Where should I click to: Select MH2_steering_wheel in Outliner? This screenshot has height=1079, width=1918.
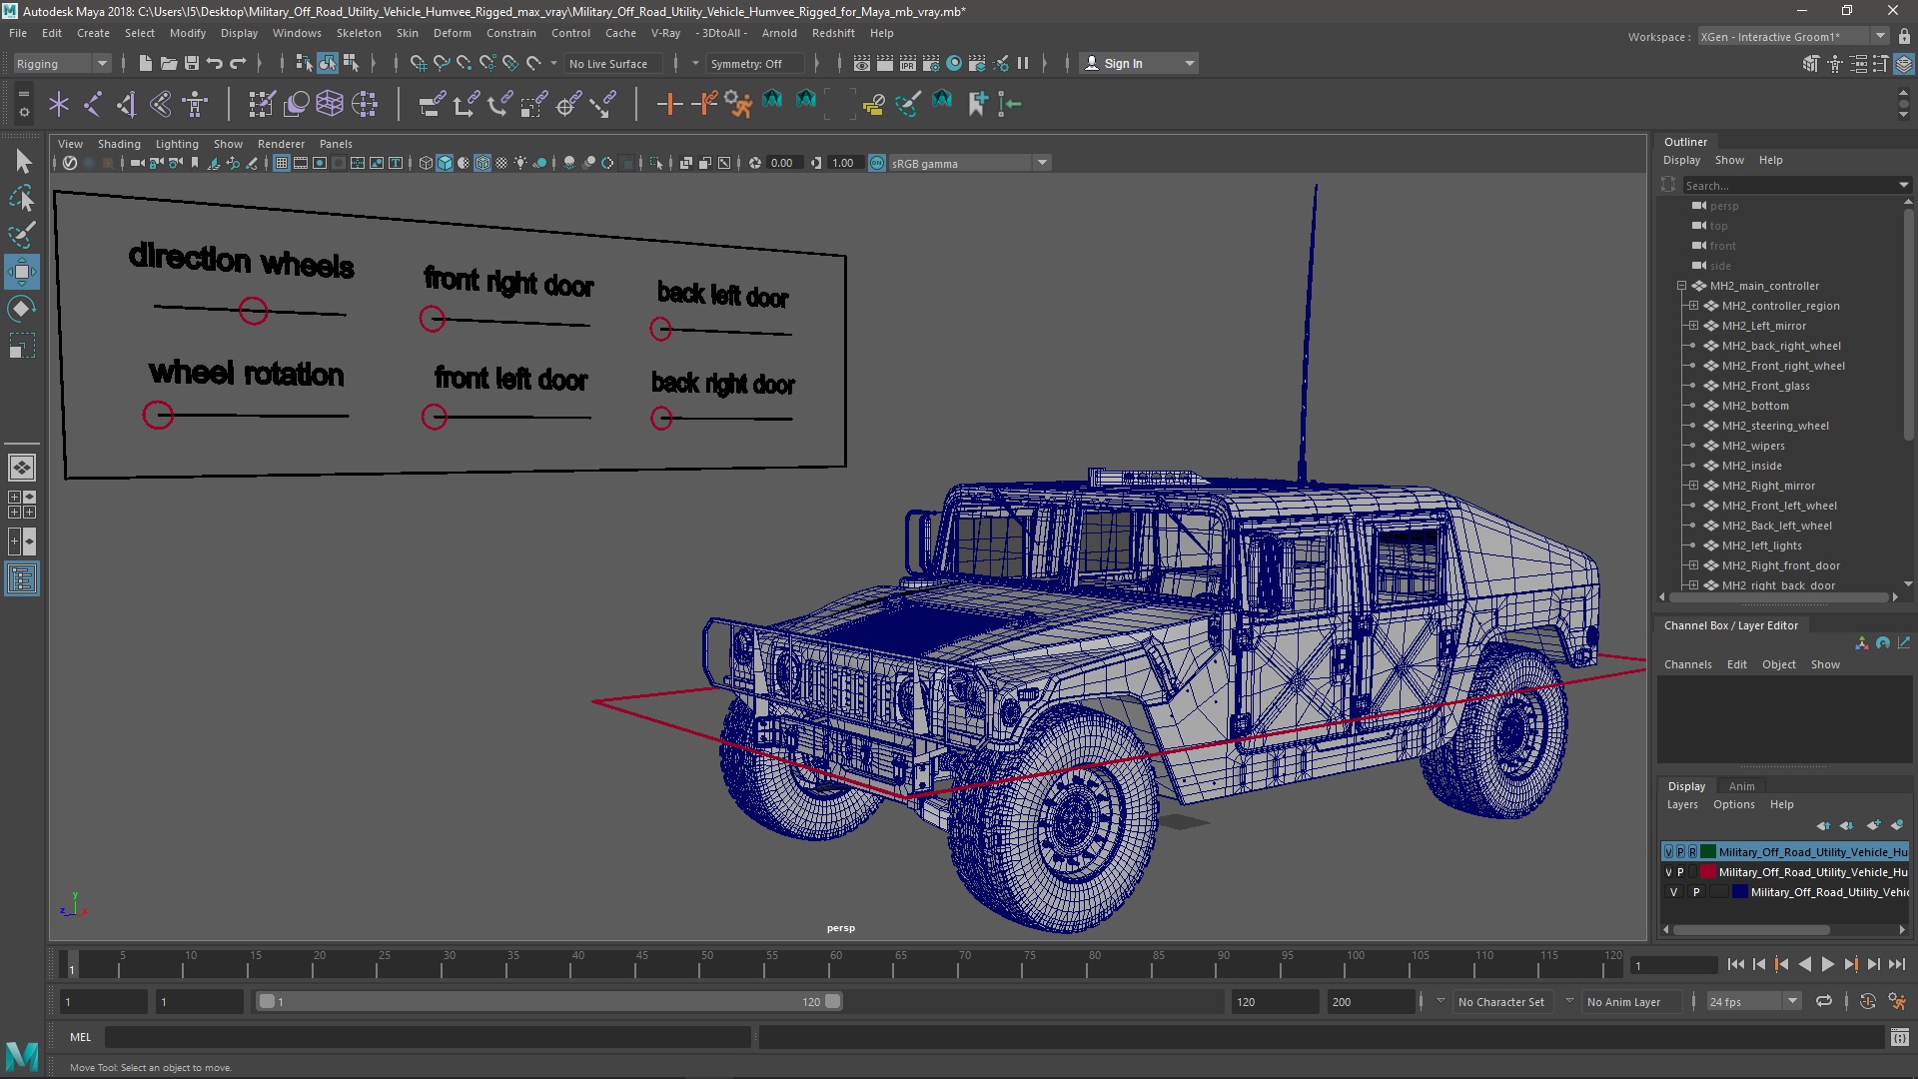tap(1775, 426)
